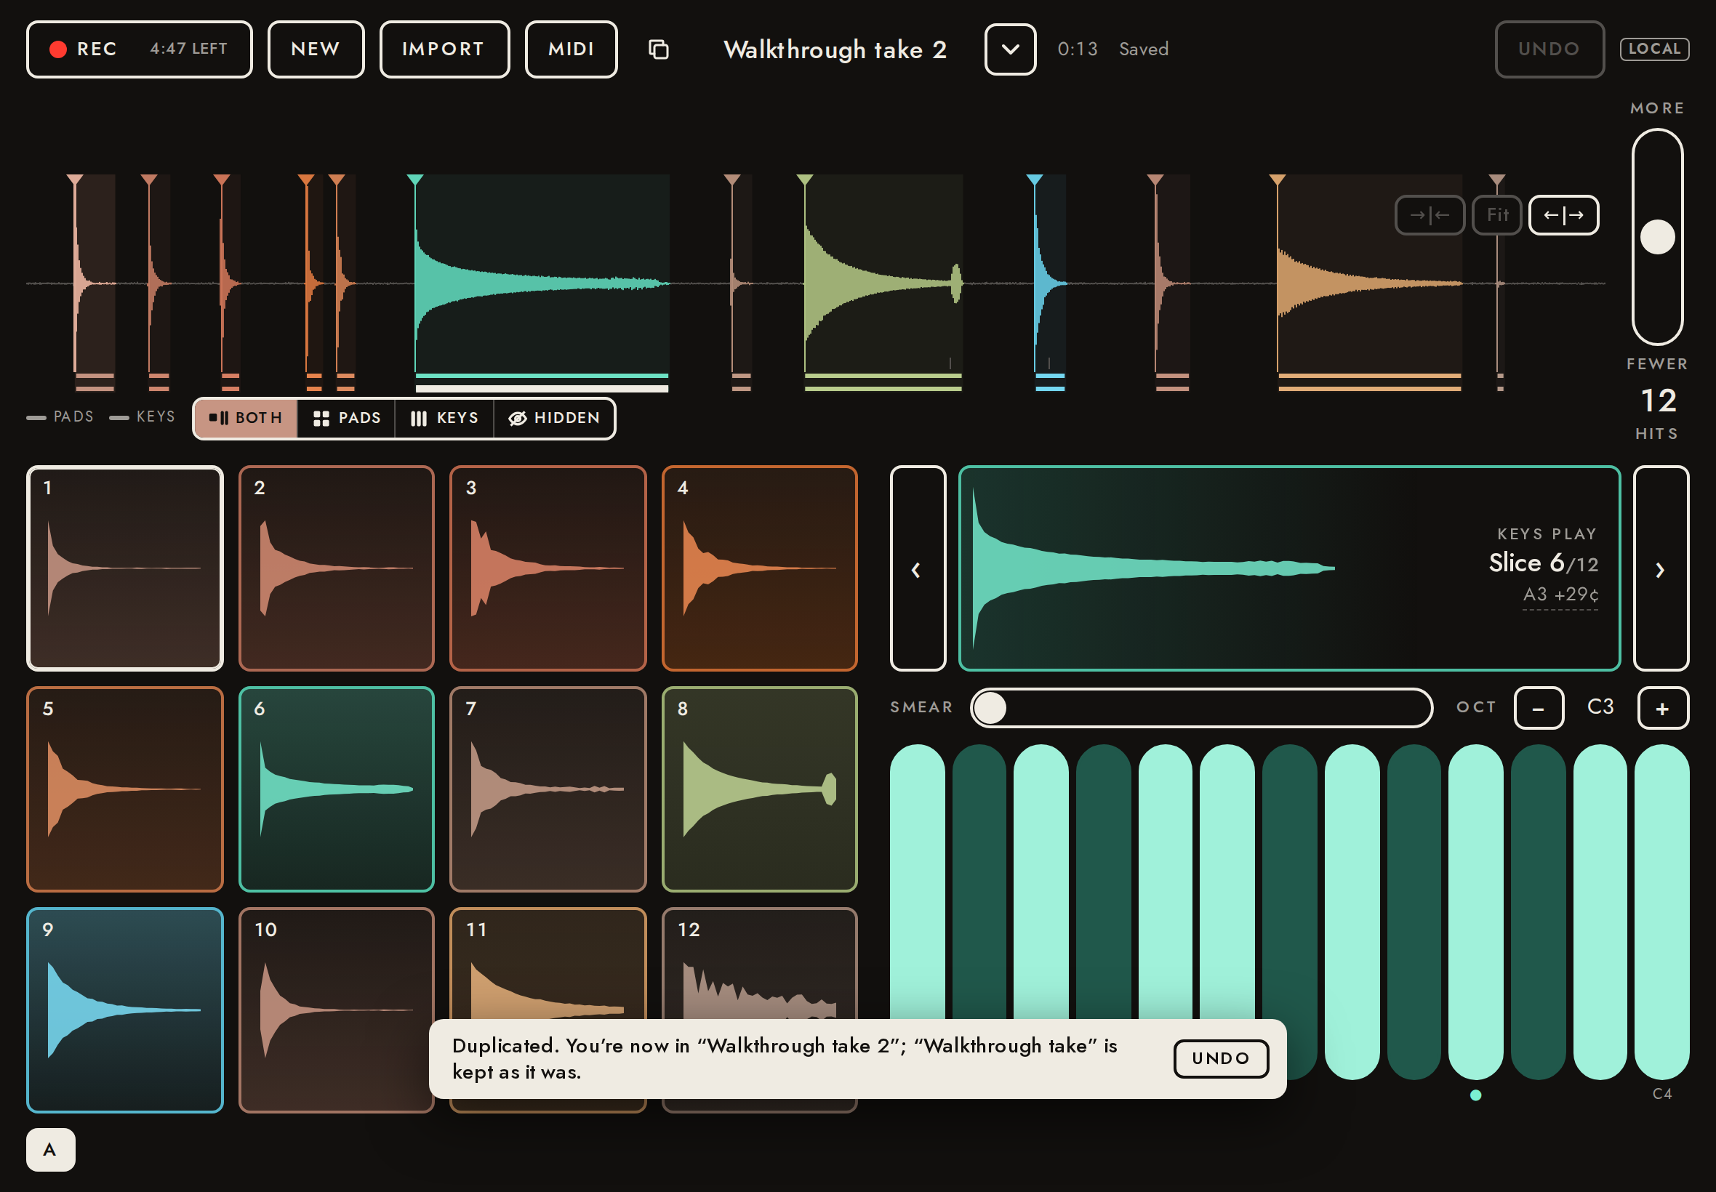The width and height of the screenshot is (1716, 1192).
Task: Click the SMEAR slider handle
Action: (990, 708)
